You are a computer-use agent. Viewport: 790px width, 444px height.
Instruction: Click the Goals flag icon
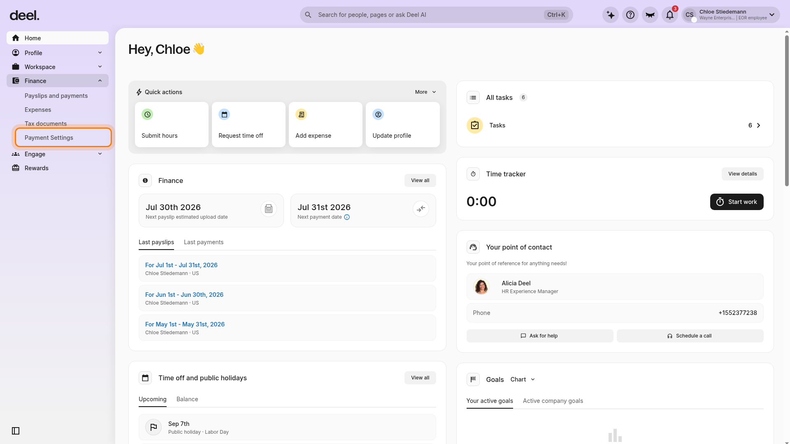click(473, 379)
